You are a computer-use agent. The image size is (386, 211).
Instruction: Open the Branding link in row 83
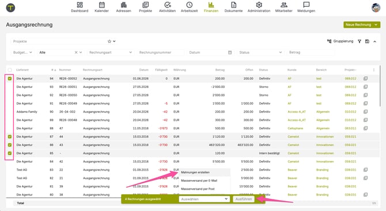click(x=322, y=170)
